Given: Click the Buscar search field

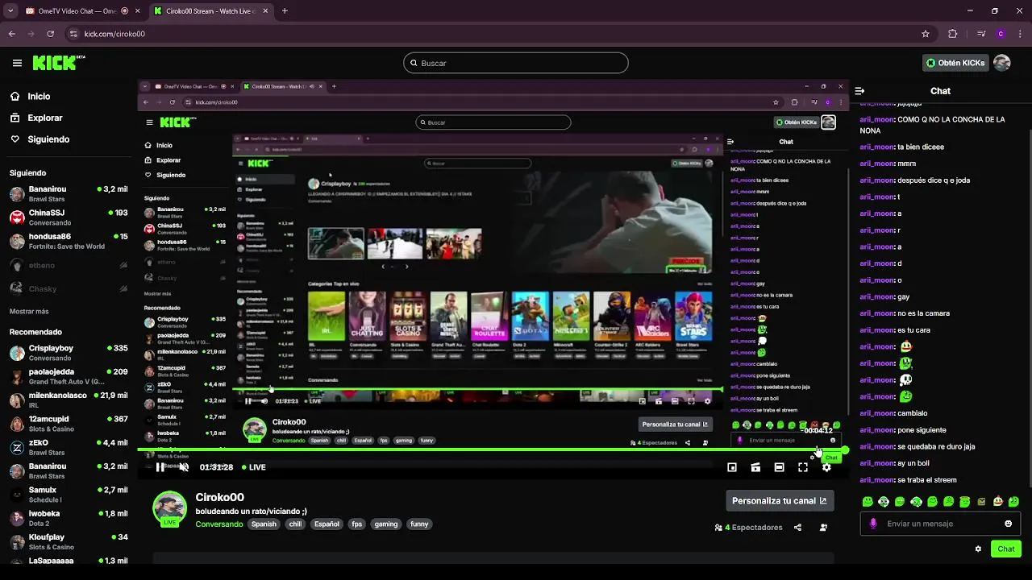Looking at the screenshot, I should [x=516, y=63].
